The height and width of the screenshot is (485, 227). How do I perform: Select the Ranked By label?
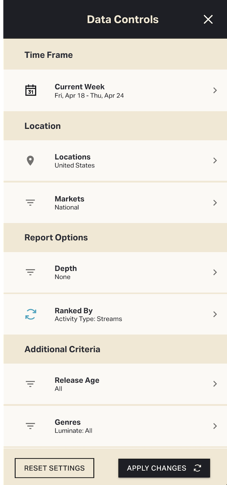point(74,311)
